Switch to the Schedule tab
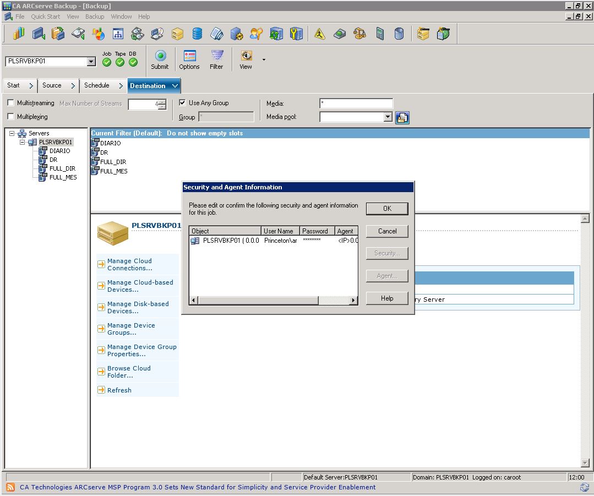 97,85
